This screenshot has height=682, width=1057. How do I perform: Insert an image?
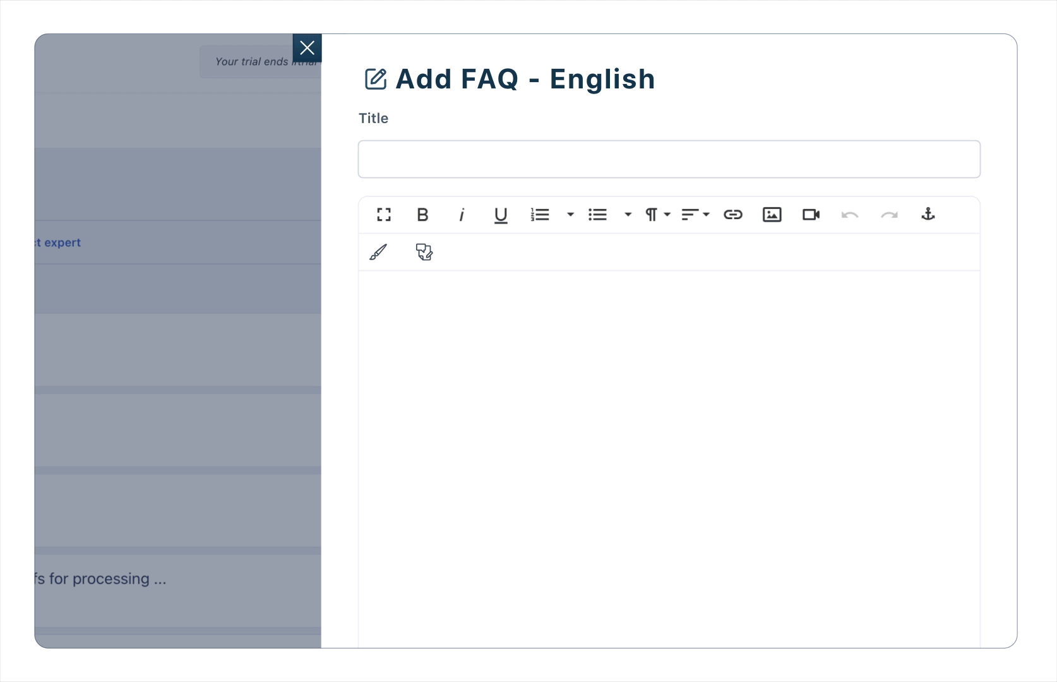click(772, 215)
